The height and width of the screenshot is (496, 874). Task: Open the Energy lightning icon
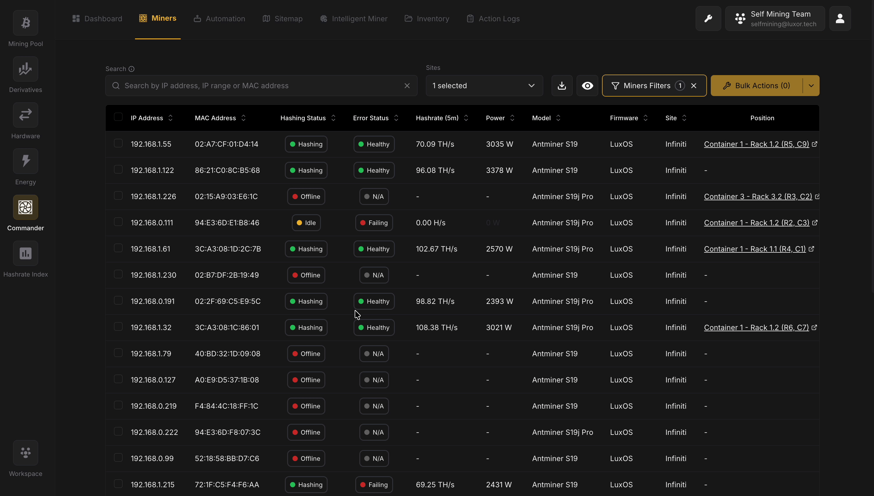click(26, 161)
